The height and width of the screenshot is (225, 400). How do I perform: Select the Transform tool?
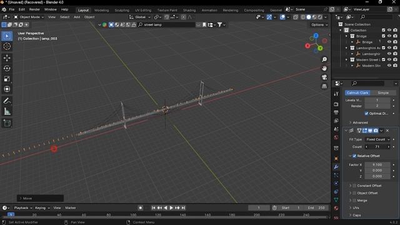point(7,89)
